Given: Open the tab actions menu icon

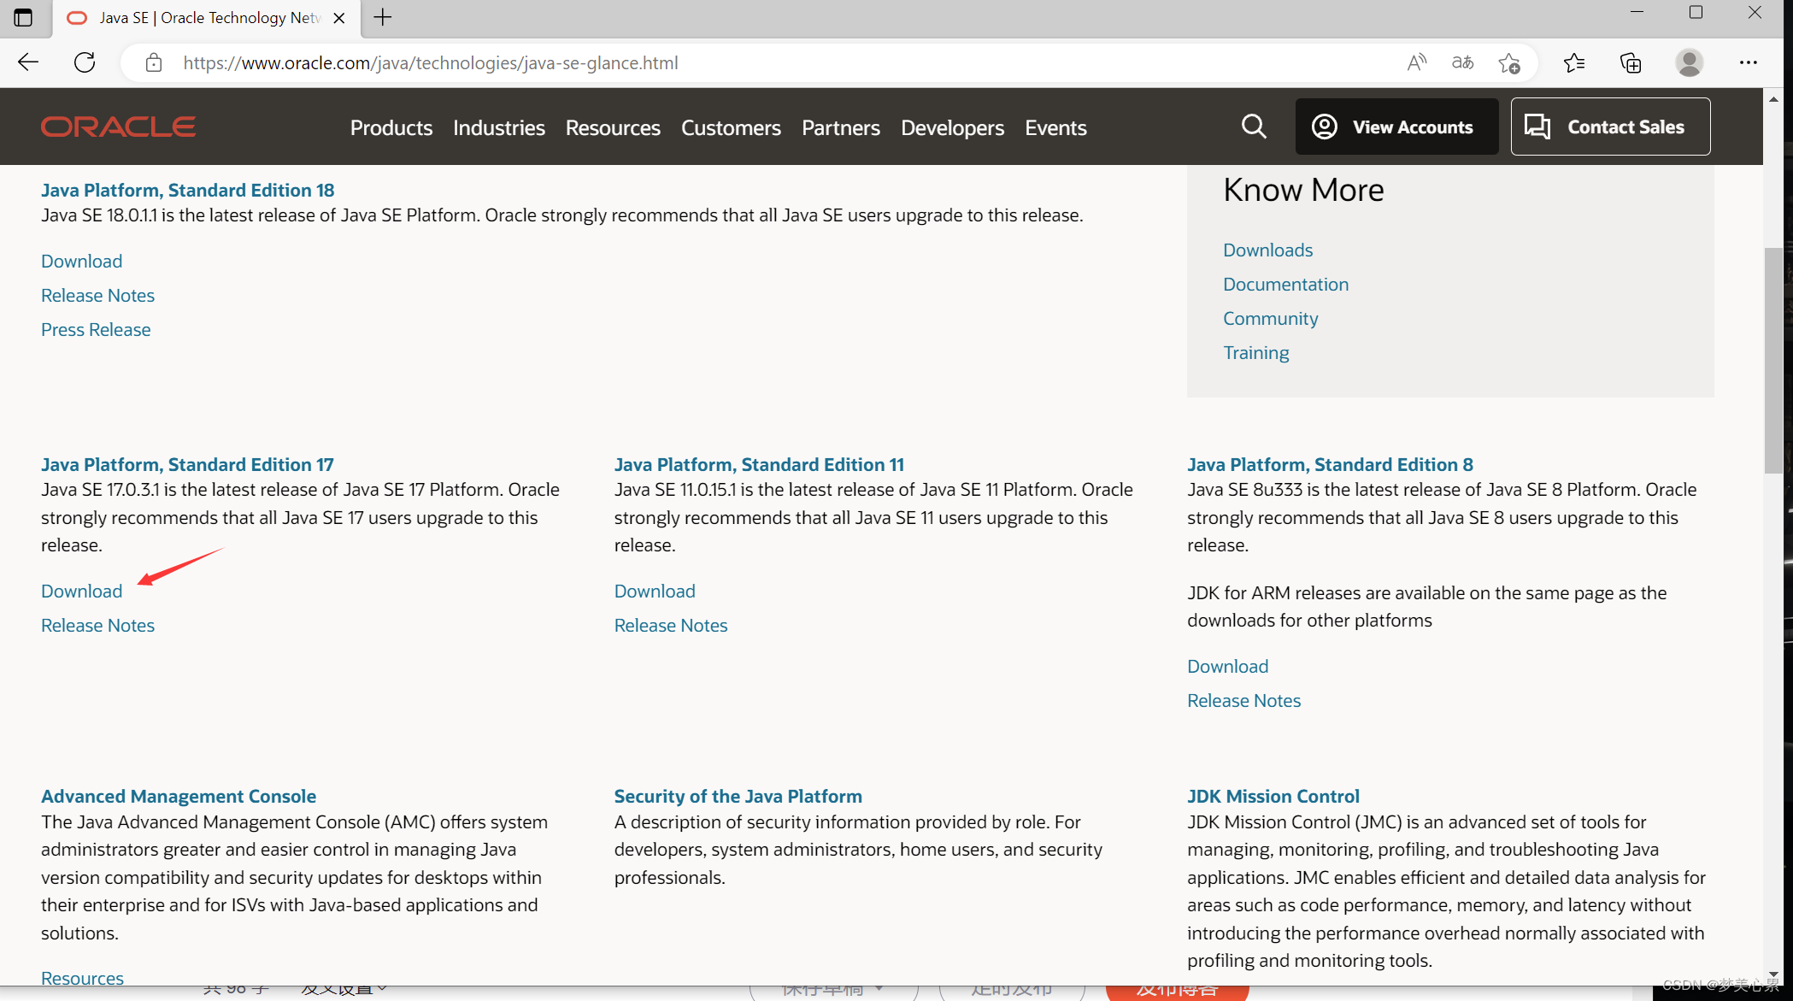Looking at the screenshot, I should point(23,17).
